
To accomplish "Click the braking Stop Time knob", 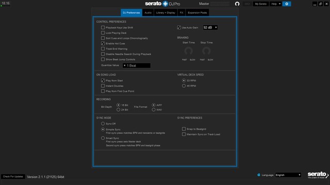I will [x=206, y=51].
